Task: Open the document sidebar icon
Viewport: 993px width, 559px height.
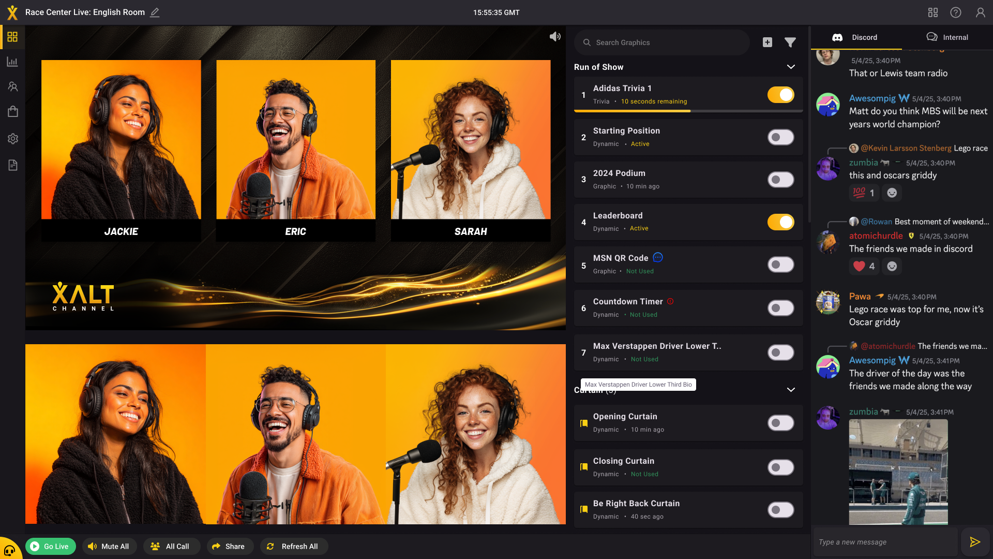Action: (x=12, y=165)
